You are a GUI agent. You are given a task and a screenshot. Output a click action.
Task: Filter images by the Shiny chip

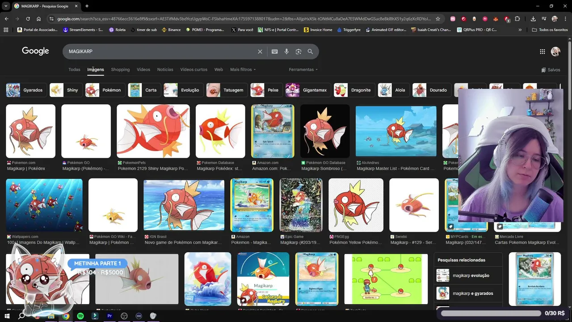click(65, 90)
